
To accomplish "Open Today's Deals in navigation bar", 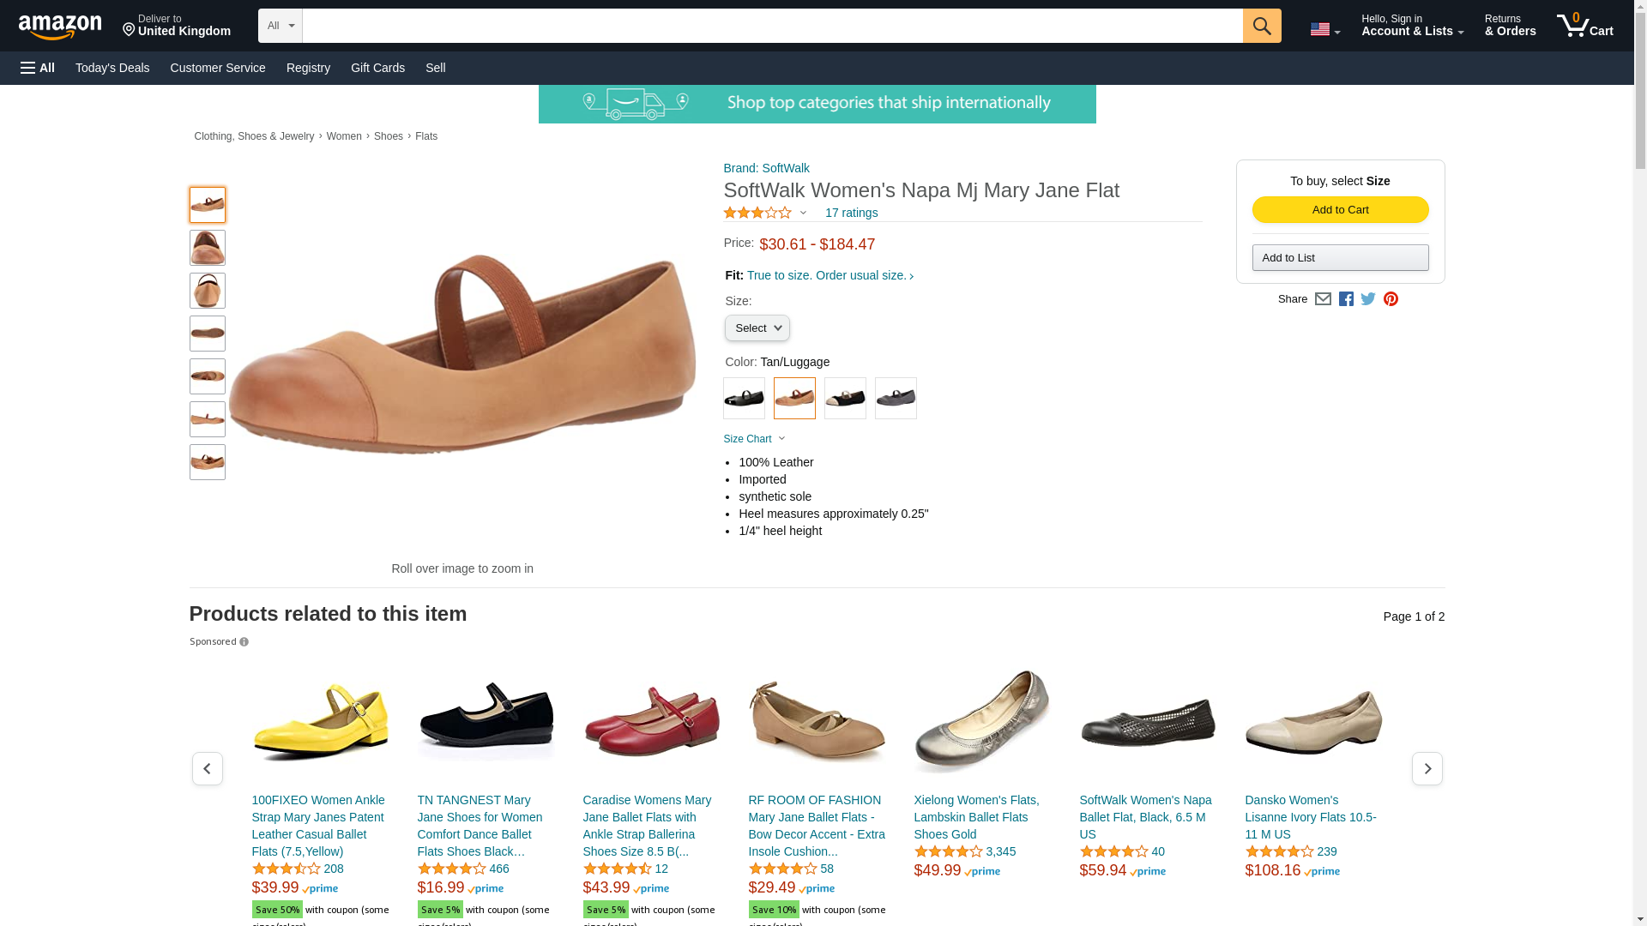I will click(x=112, y=68).
